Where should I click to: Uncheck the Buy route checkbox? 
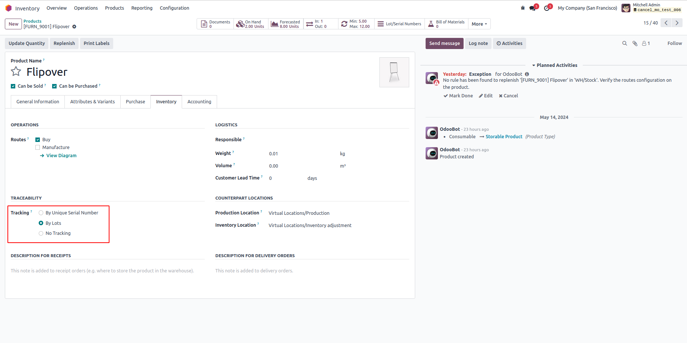tap(38, 140)
